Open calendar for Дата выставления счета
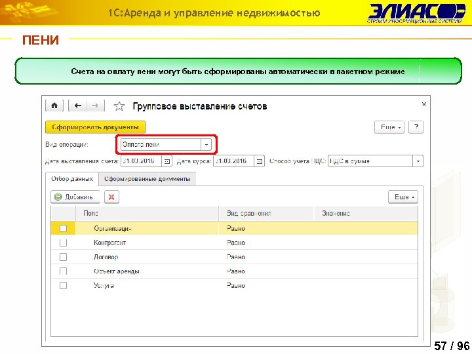The width and height of the screenshot is (472, 354). coord(167,161)
